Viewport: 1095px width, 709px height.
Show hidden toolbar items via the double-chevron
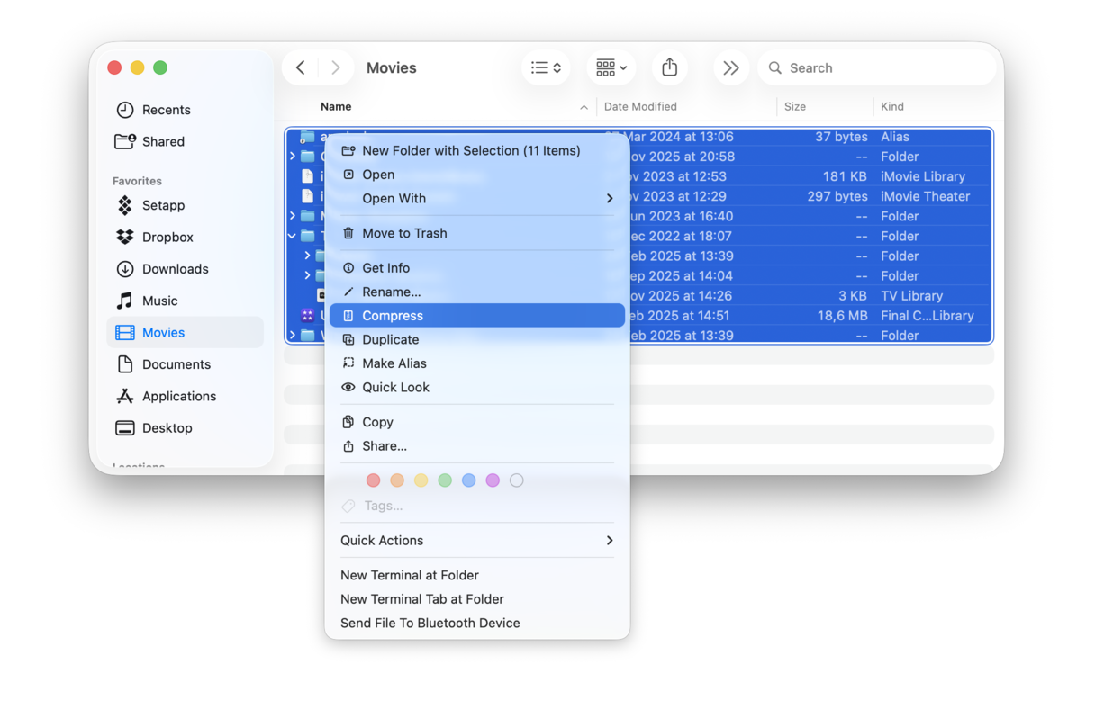pyautogui.click(x=731, y=67)
